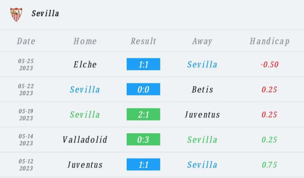The image size is (304, 178).
Task: Open the green 2:1 result badge
Action: point(143,114)
